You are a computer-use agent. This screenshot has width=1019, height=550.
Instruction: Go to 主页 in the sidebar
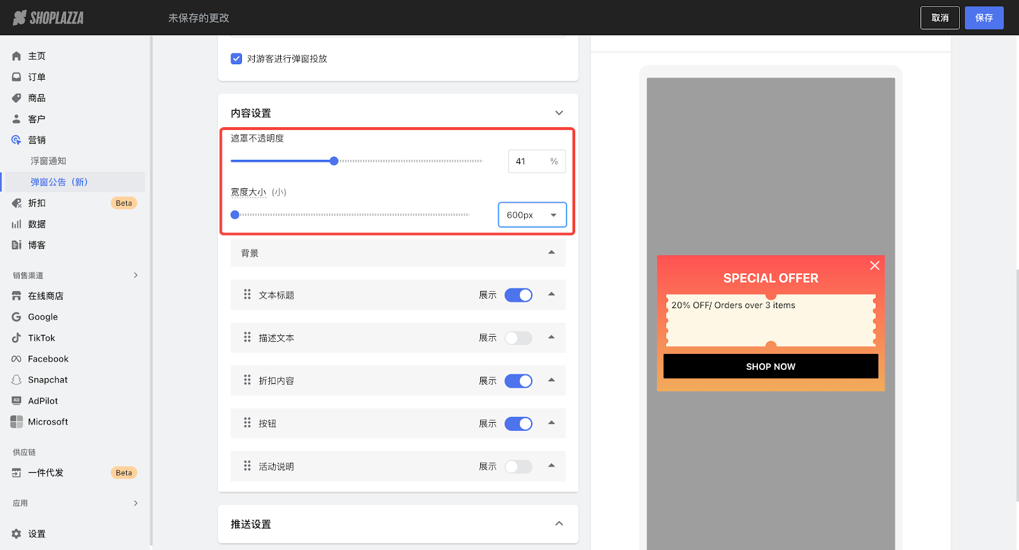[37, 56]
